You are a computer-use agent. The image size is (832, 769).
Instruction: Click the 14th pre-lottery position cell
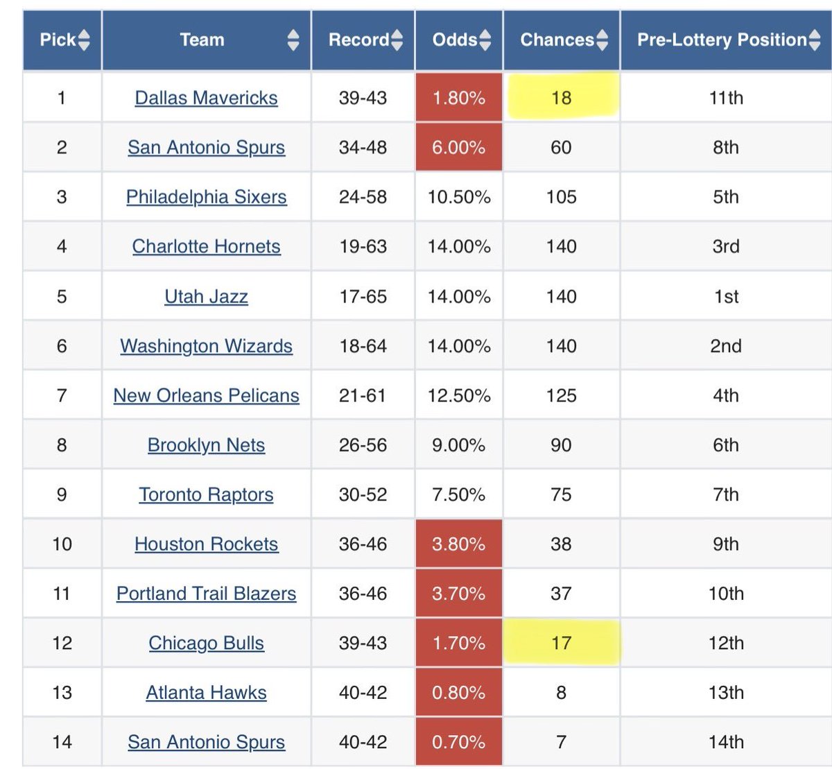point(726,742)
